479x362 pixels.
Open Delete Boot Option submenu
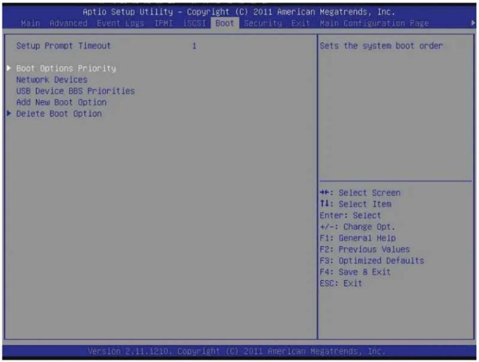click(59, 114)
